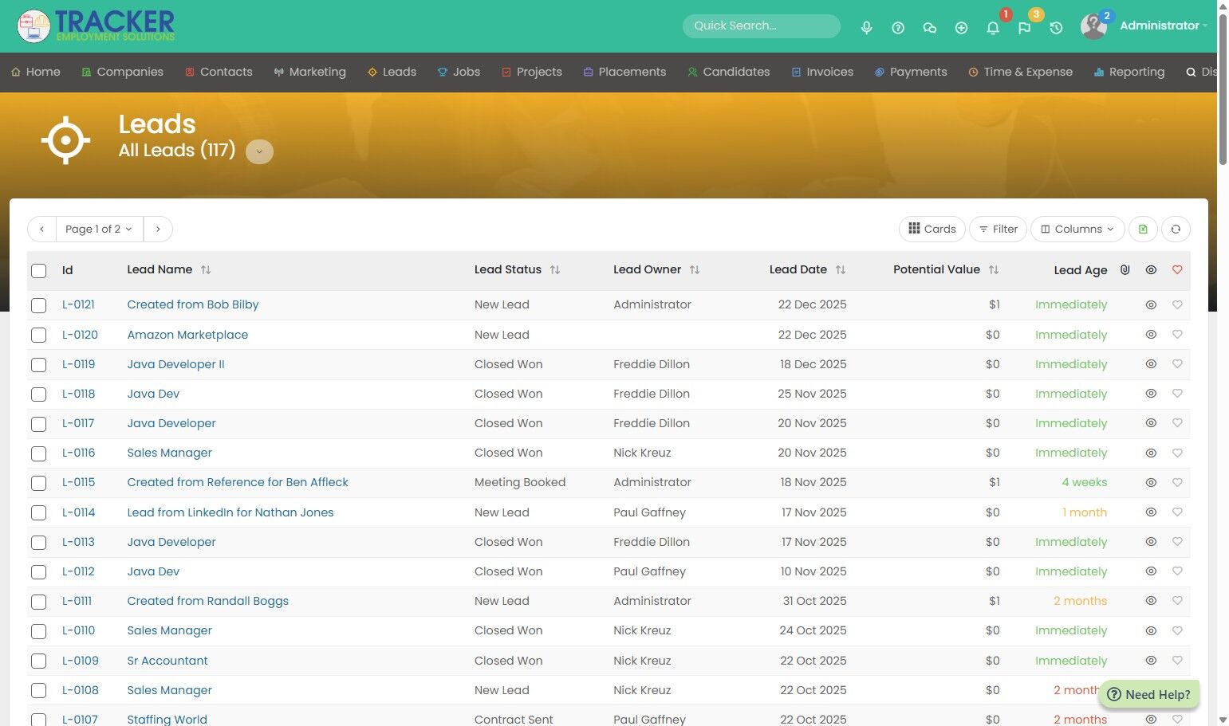Image resolution: width=1229 pixels, height=726 pixels.
Task: Click the eye icon for lead L-0109
Action: tap(1151, 661)
